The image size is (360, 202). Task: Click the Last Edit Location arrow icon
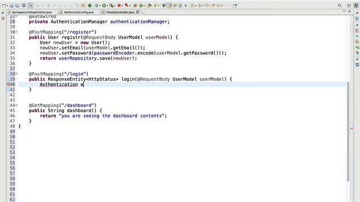(208, 6)
